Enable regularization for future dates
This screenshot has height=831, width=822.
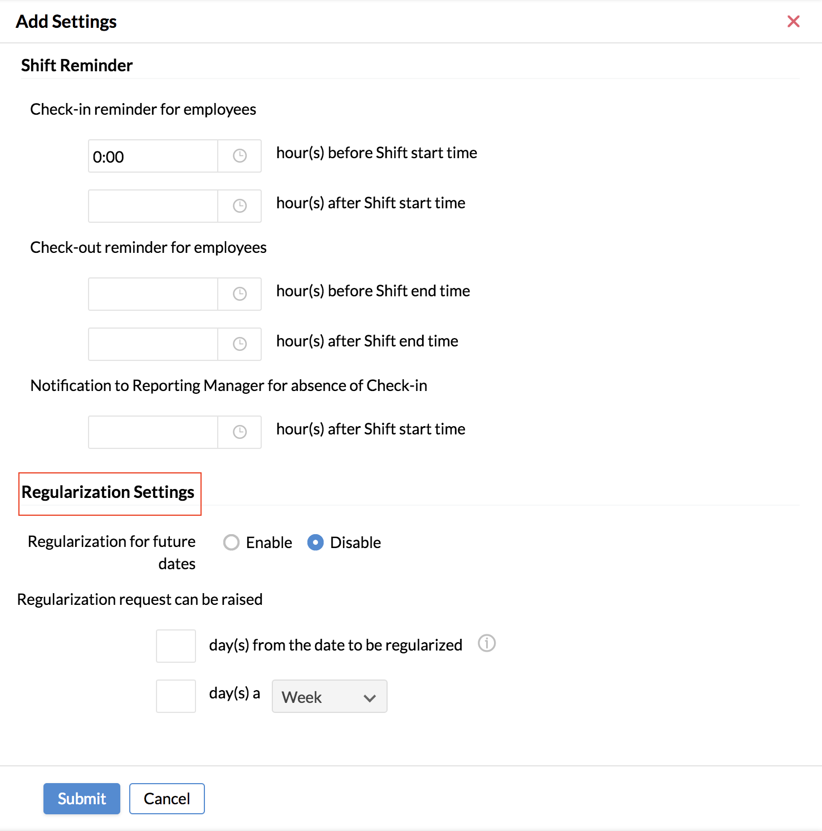pyautogui.click(x=231, y=542)
